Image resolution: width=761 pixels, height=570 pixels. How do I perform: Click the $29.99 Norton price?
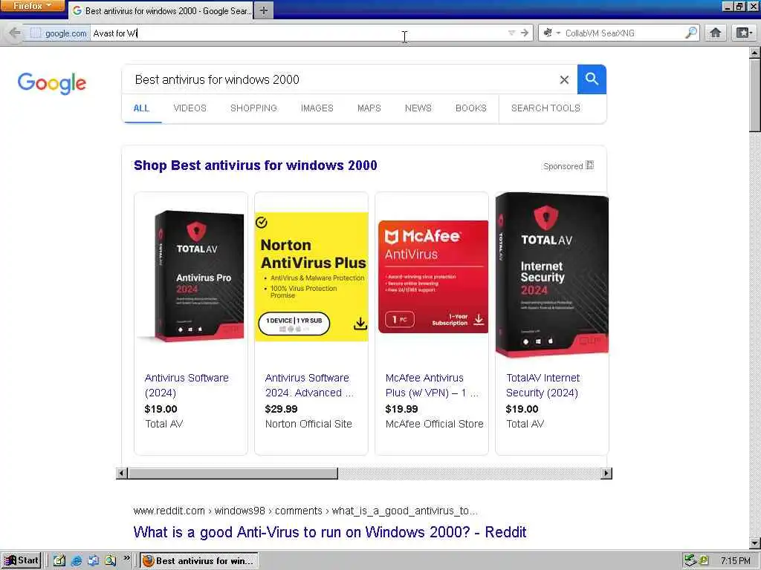point(281,409)
